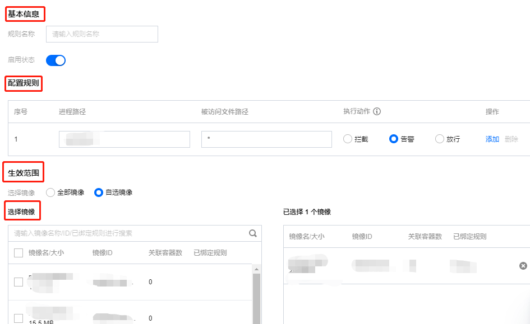Viewport: 530px width, 324px height.
Task: Select the 放行 radio option
Action: click(440, 139)
